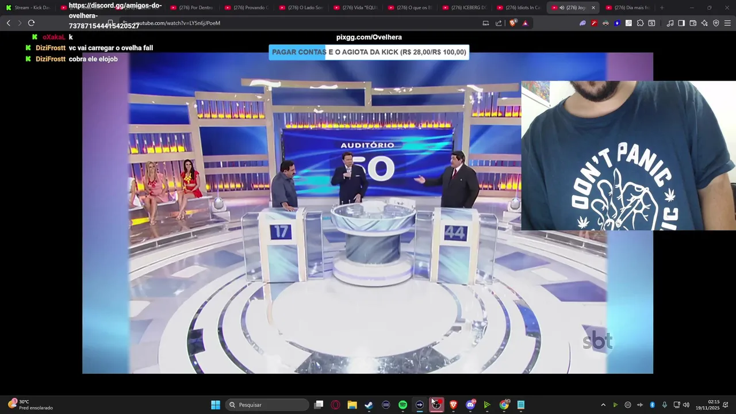
Task: Switch to the Stream - Kick Dashboard tab
Action: [29, 7]
